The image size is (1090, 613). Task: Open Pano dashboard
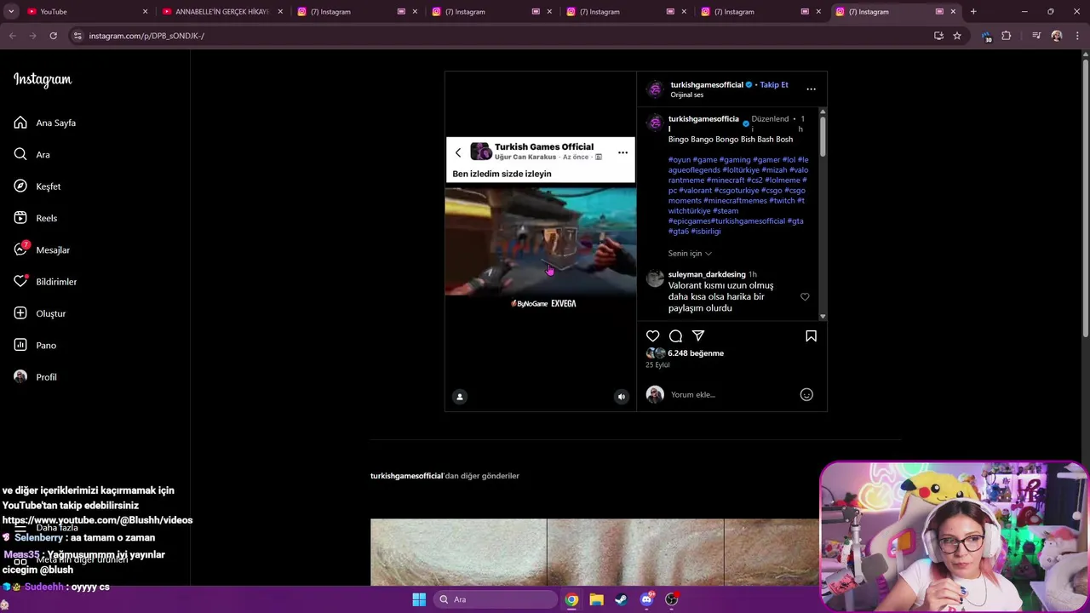35,345
